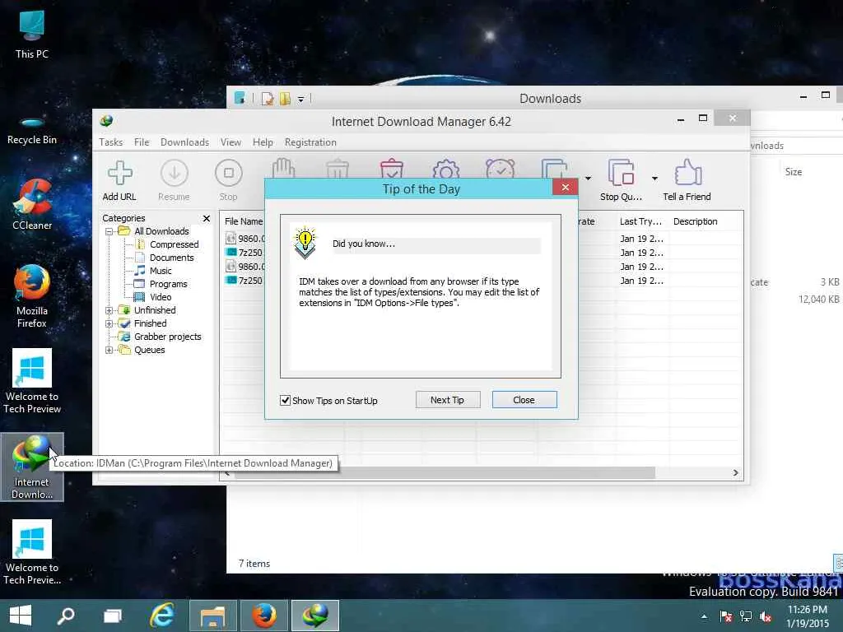Click the Close button in tip dialog
Viewport: 843px width, 632px height.
(x=524, y=400)
